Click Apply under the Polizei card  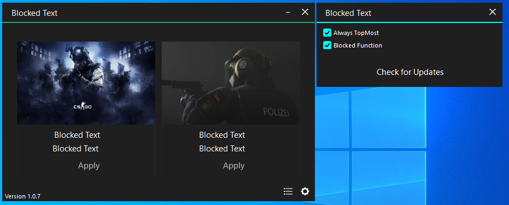click(x=234, y=166)
